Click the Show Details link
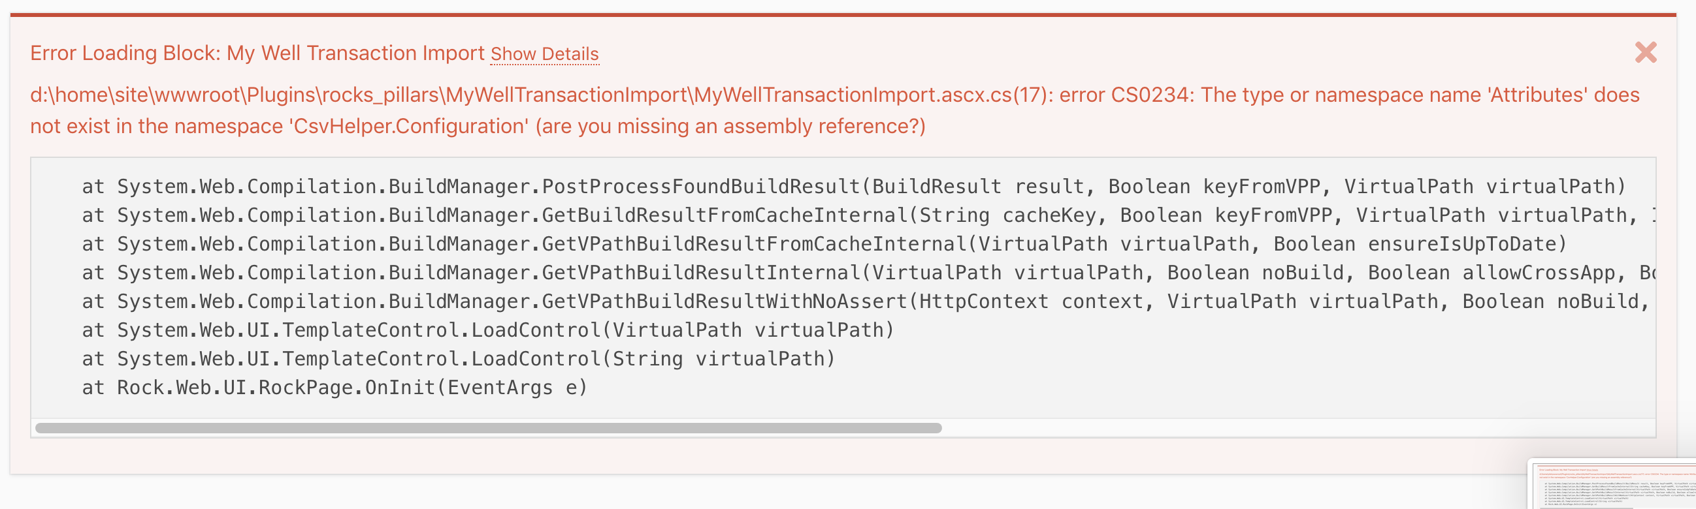This screenshot has height=509, width=1696. pyautogui.click(x=544, y=54)
